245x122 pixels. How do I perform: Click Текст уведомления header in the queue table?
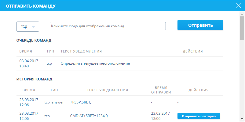pos(81,51)
